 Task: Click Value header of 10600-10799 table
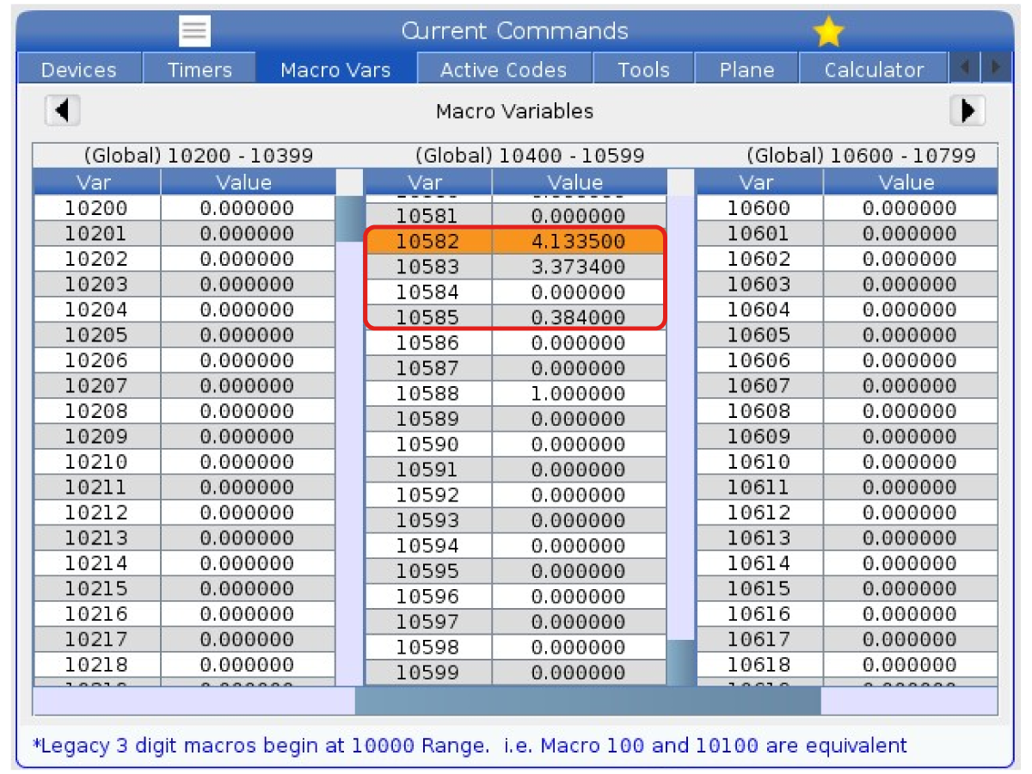pos(910,182)
